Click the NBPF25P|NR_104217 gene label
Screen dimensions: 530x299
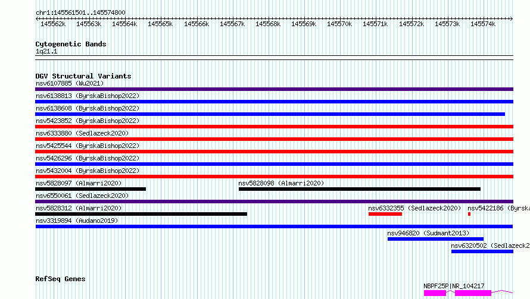pyautogui.click(x=454, y=286)
